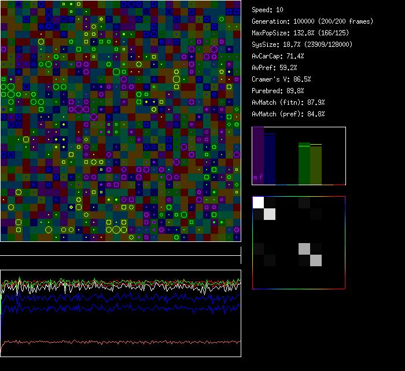The image size is (405, 371).
Task: Click the Speed: 10 readout
Action: (x=267, y=10)
